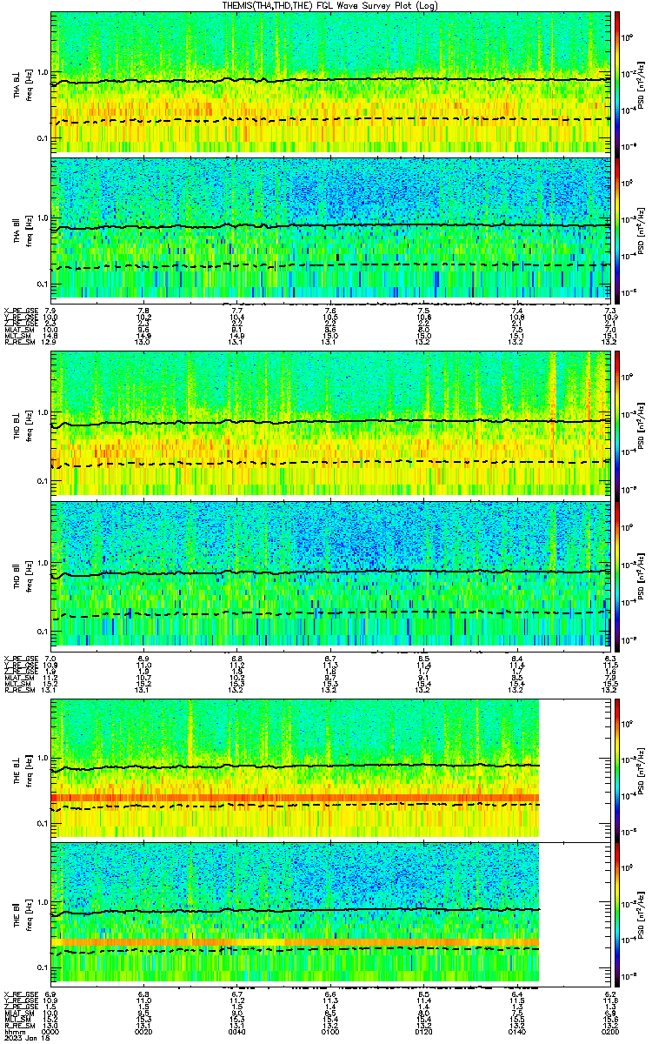
Task: Click the 0020 time tick label
Action: click(143, 1031)
